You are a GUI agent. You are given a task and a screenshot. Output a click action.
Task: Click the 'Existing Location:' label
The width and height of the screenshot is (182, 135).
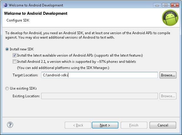26,96
